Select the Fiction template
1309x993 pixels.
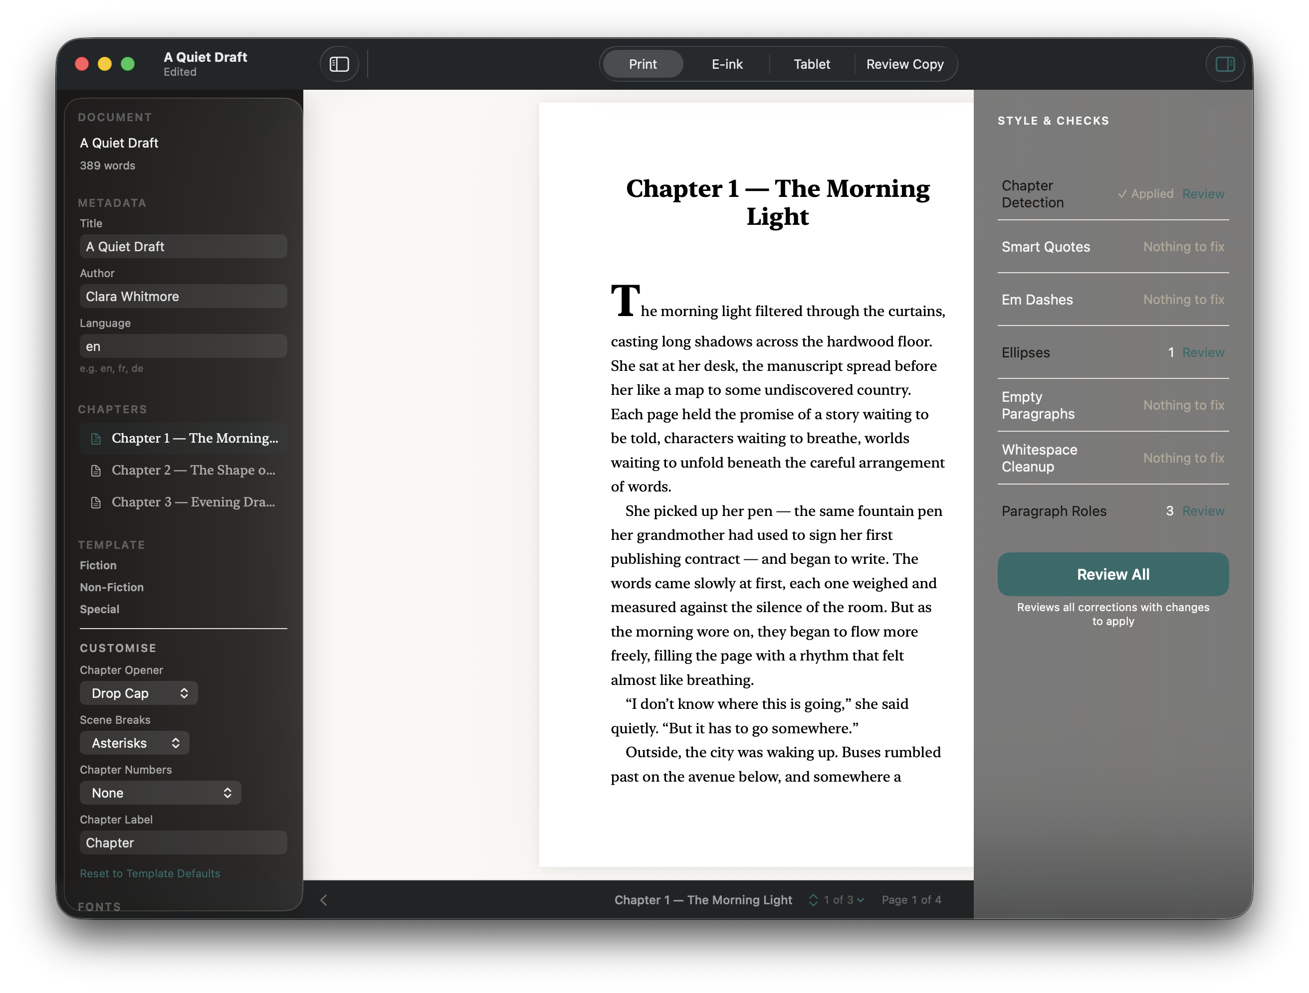tap(98, 565)
